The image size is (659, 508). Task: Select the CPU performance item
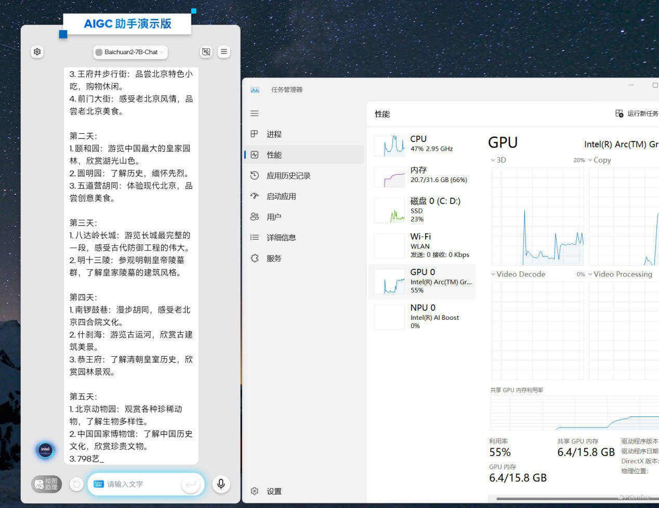click(422, 144)
